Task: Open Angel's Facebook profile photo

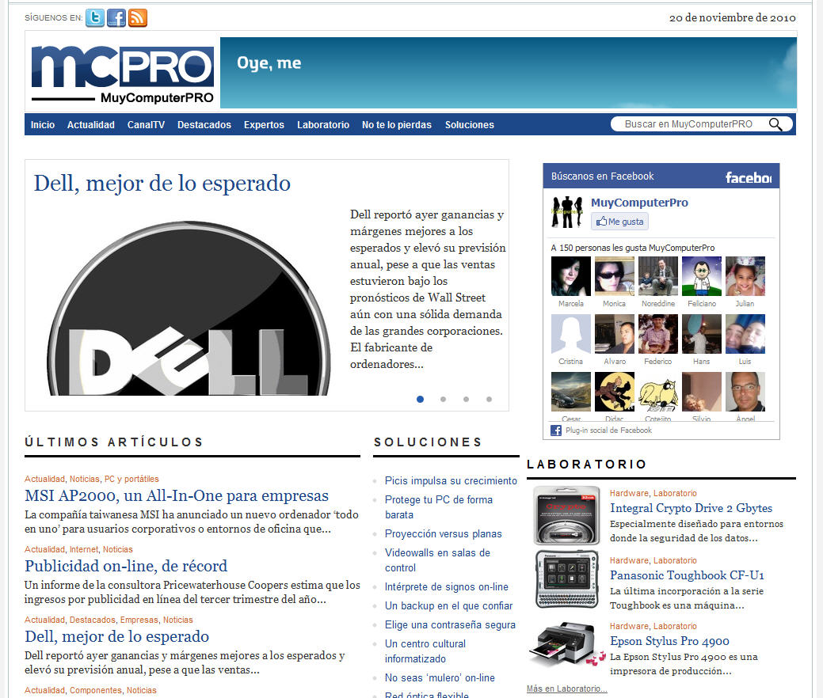Action: pos(745,392)
